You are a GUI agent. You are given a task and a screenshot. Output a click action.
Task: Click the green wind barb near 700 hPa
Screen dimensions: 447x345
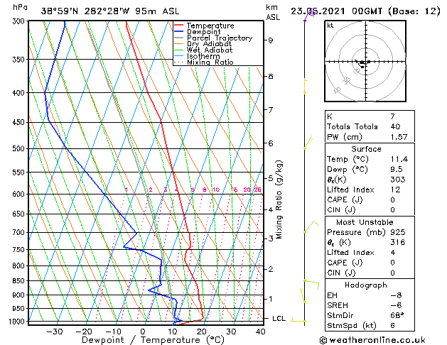coord(311,227)
